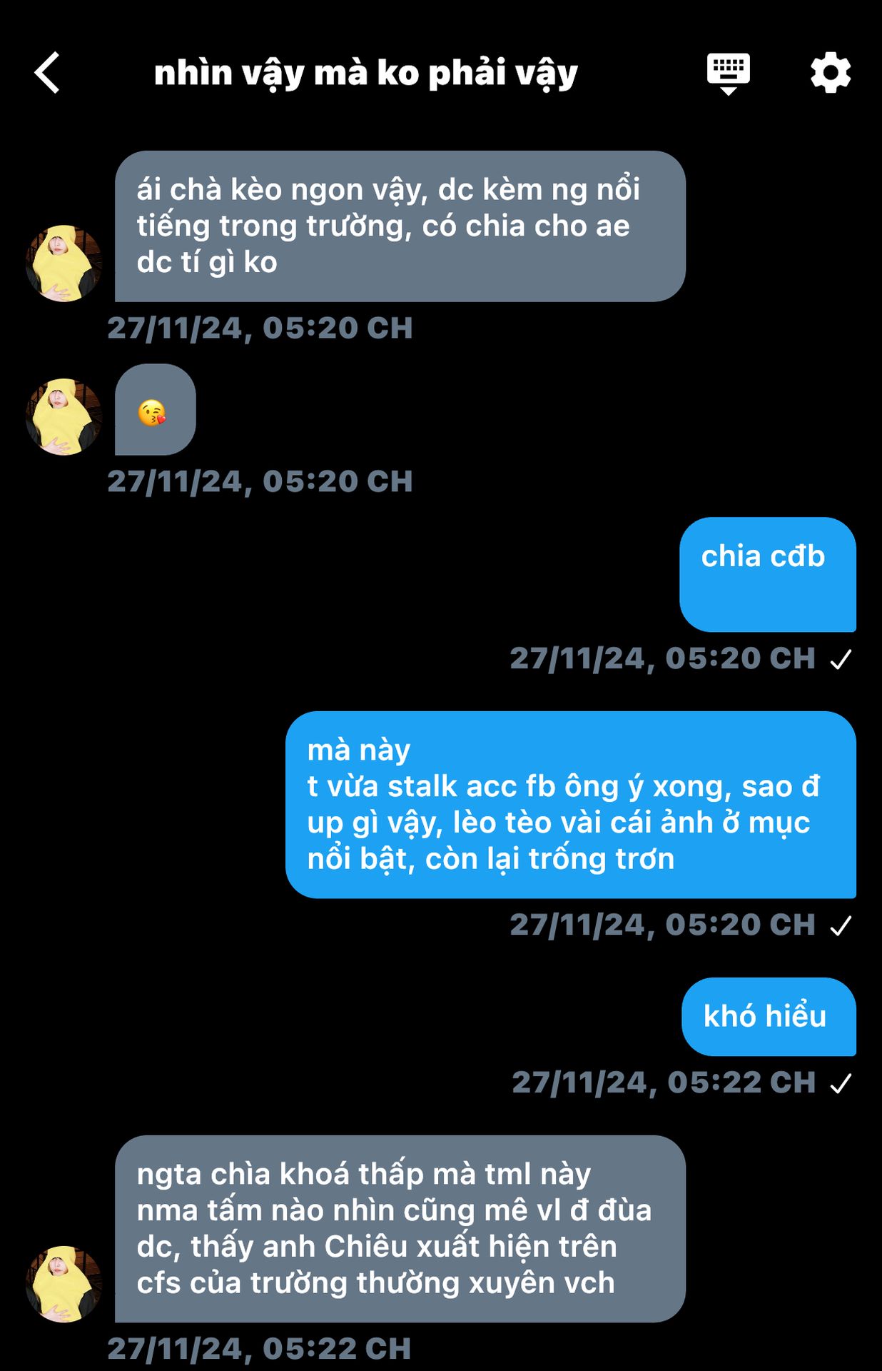Select the kiss emoji message bubble
The image size is (882, 1371).
point(155,410)
